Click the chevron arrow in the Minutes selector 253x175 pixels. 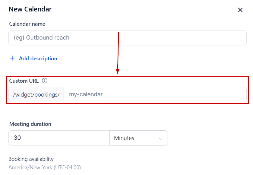point(160,138)
